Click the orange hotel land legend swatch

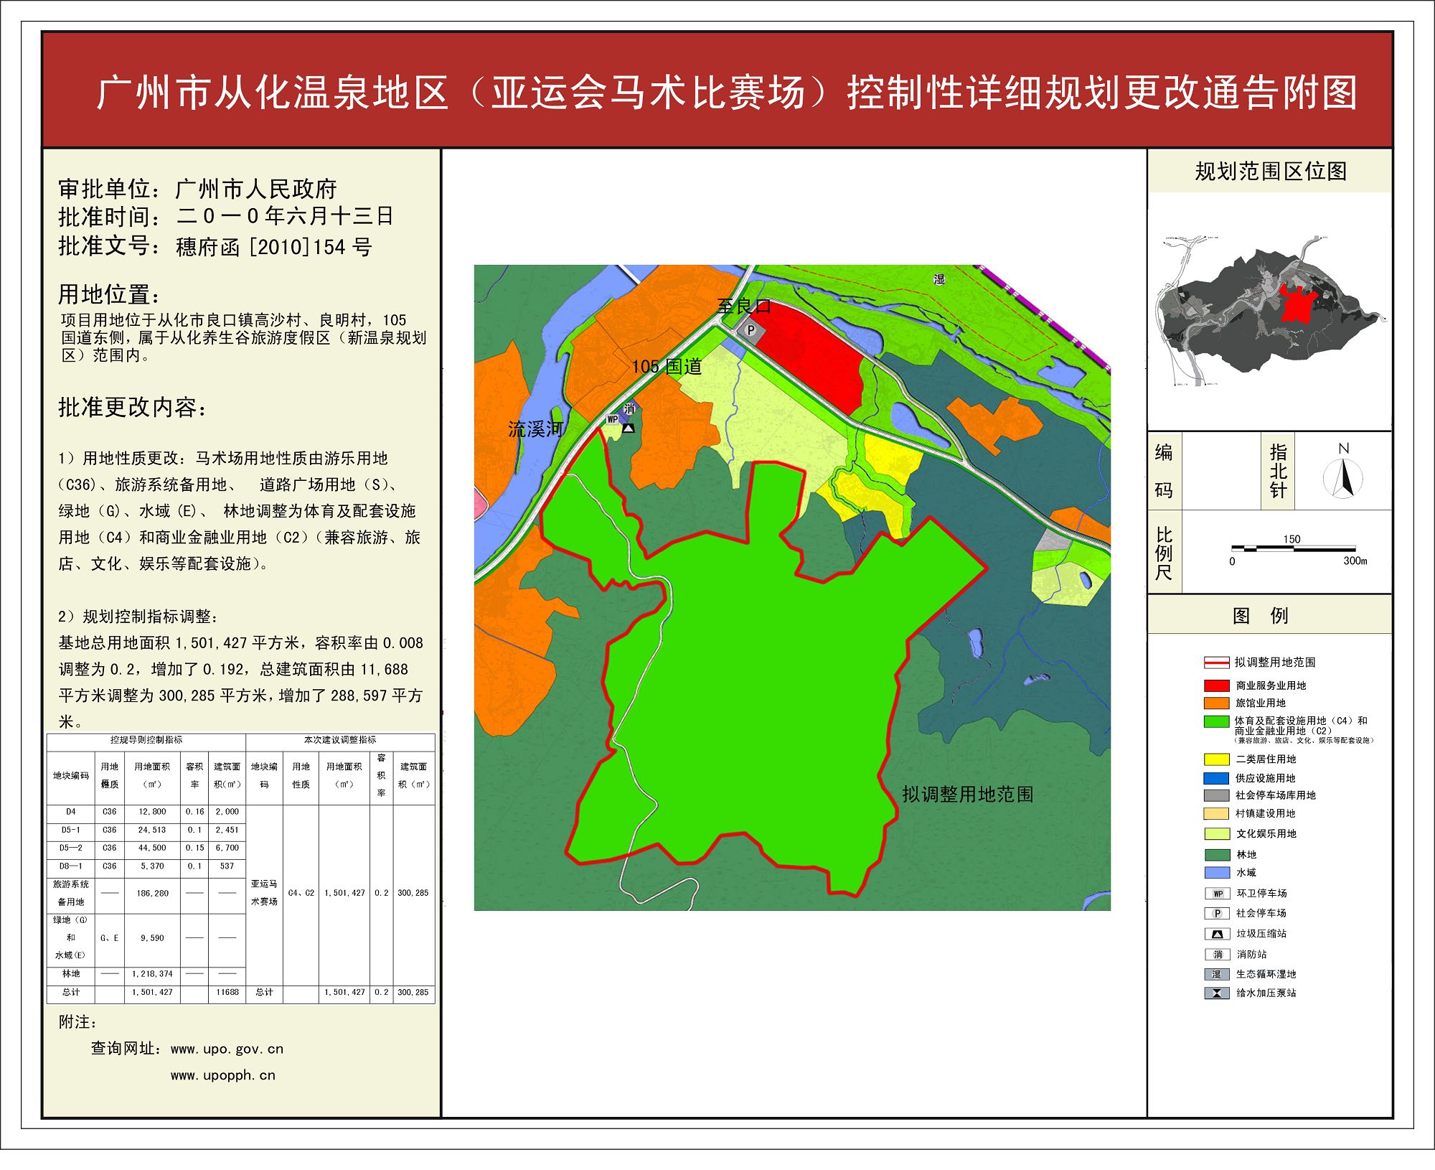tap(1217, 703)
